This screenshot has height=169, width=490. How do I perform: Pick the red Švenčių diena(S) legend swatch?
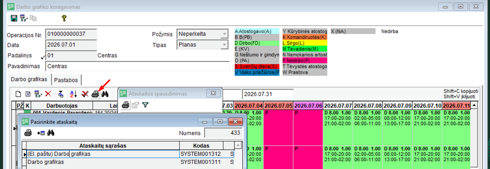tap(256, 67)
